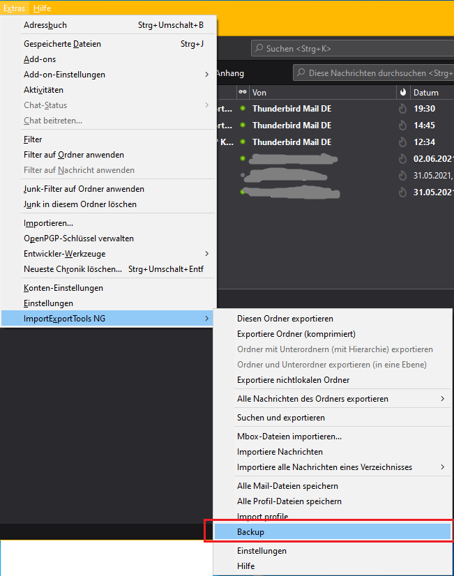
Task: Click the junk flame column header icon
Action: pyautogui.click(x=404, y=92)
